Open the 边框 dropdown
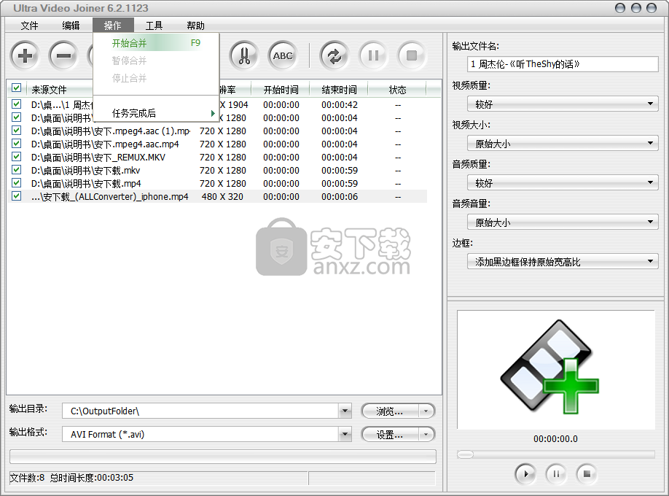 coord(563,261)
